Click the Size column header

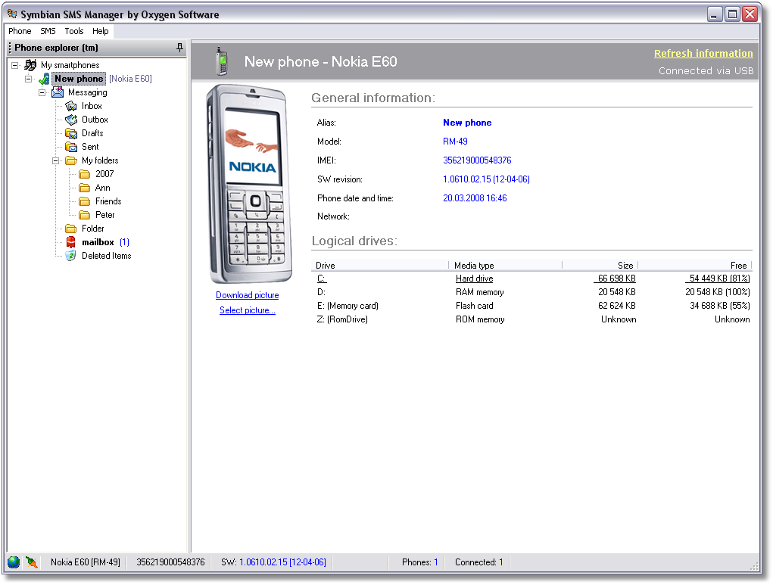600,265
